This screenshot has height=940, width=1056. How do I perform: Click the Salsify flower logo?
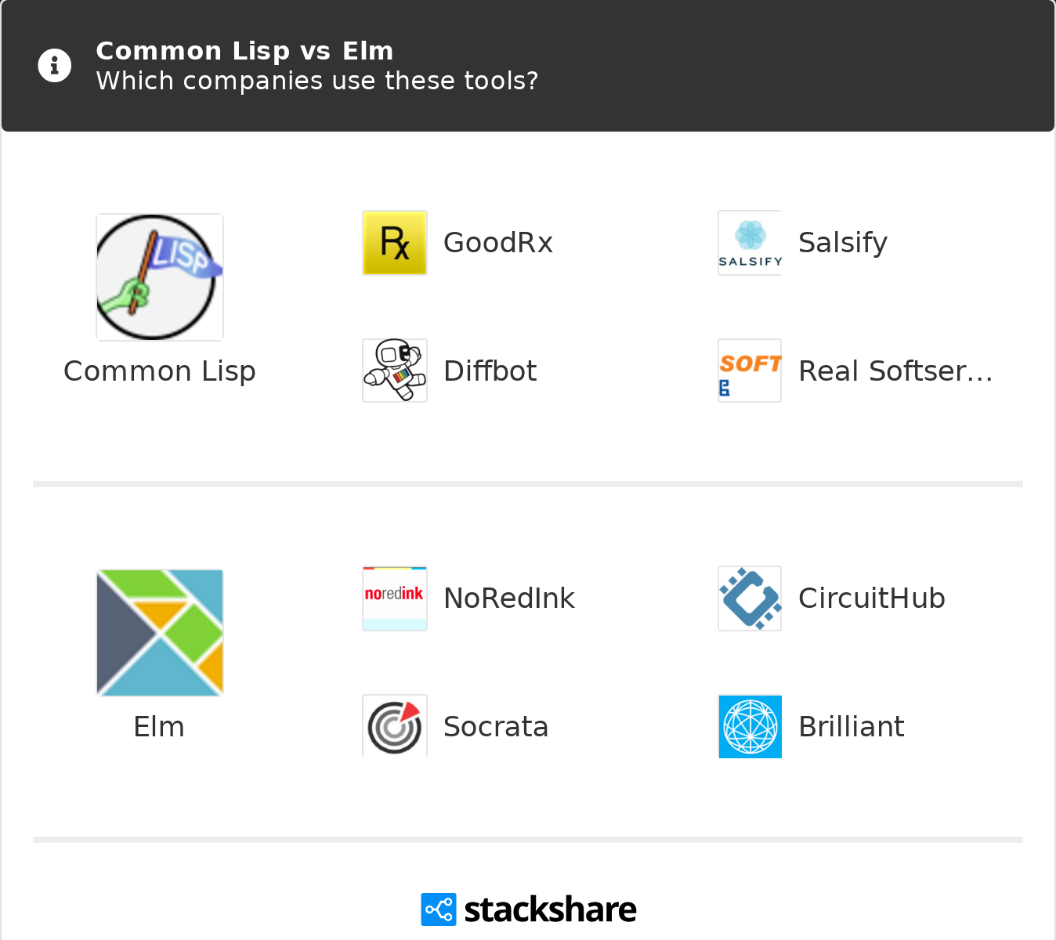pyautogui.click(x=750, y=243)
